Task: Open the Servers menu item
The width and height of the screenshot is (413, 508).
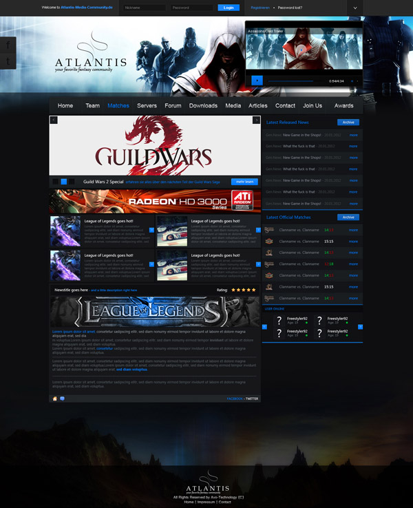Action: (147, 105)
